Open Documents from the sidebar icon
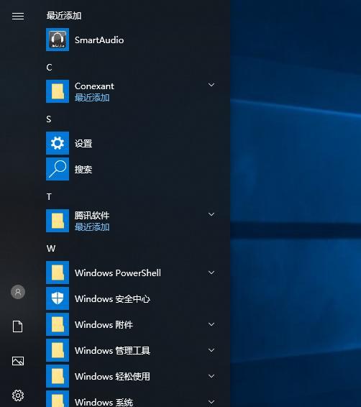 click(x=18, y=326)
